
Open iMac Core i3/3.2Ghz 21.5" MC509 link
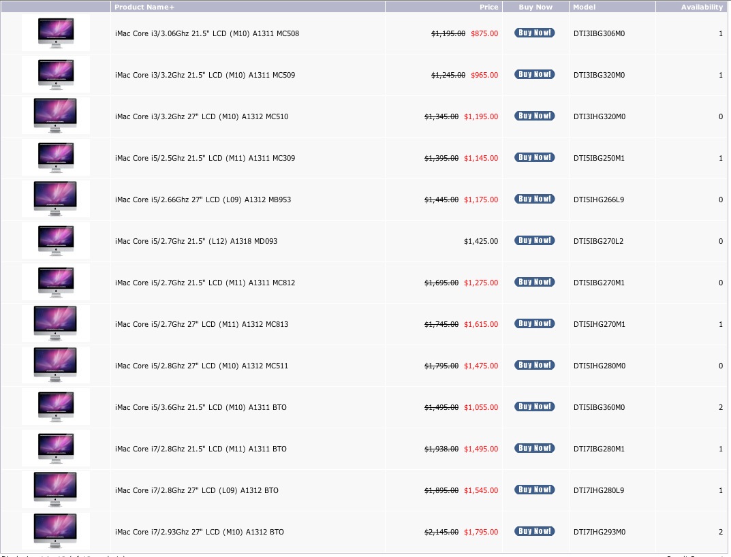(205, 75)
